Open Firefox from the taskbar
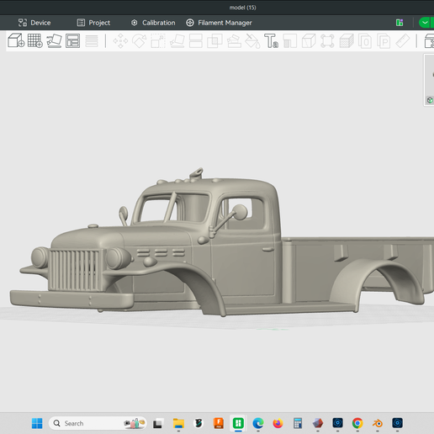The height and width of the screenshot is (434, 434). click(x=278, y=423)
